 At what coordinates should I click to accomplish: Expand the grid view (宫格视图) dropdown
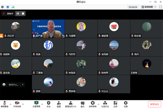pos(149,7)
